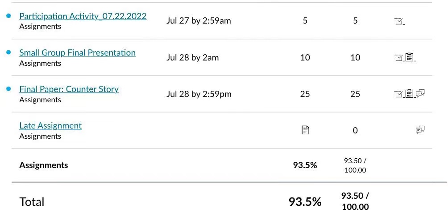Open comments icon for Late Assignment

420,130
